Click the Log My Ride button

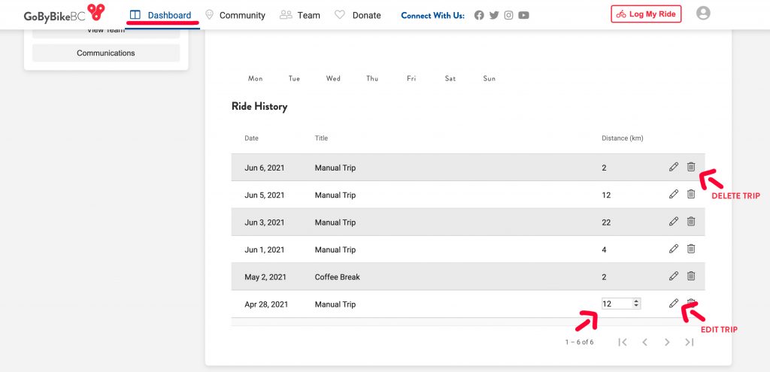coord(646,14)
